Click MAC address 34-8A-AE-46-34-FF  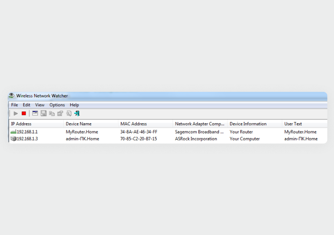click(139, 132)
